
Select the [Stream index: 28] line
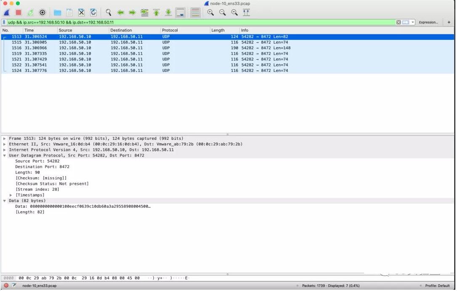click(x=37, y=189)
